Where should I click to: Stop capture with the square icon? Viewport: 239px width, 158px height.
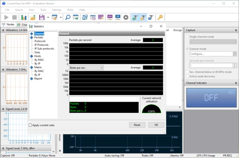click(x=15, y=17)
